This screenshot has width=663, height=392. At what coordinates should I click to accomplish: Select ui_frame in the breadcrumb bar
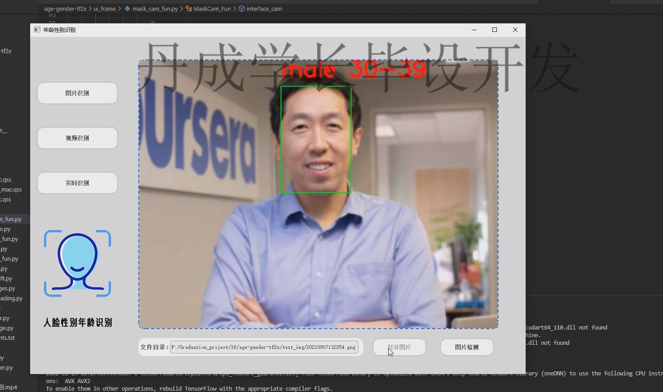(104, 9)
